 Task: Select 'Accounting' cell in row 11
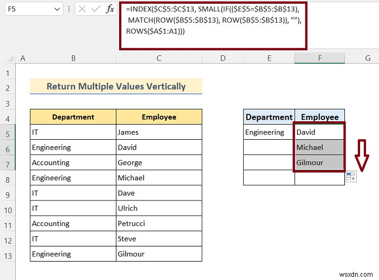click(73, 224)
